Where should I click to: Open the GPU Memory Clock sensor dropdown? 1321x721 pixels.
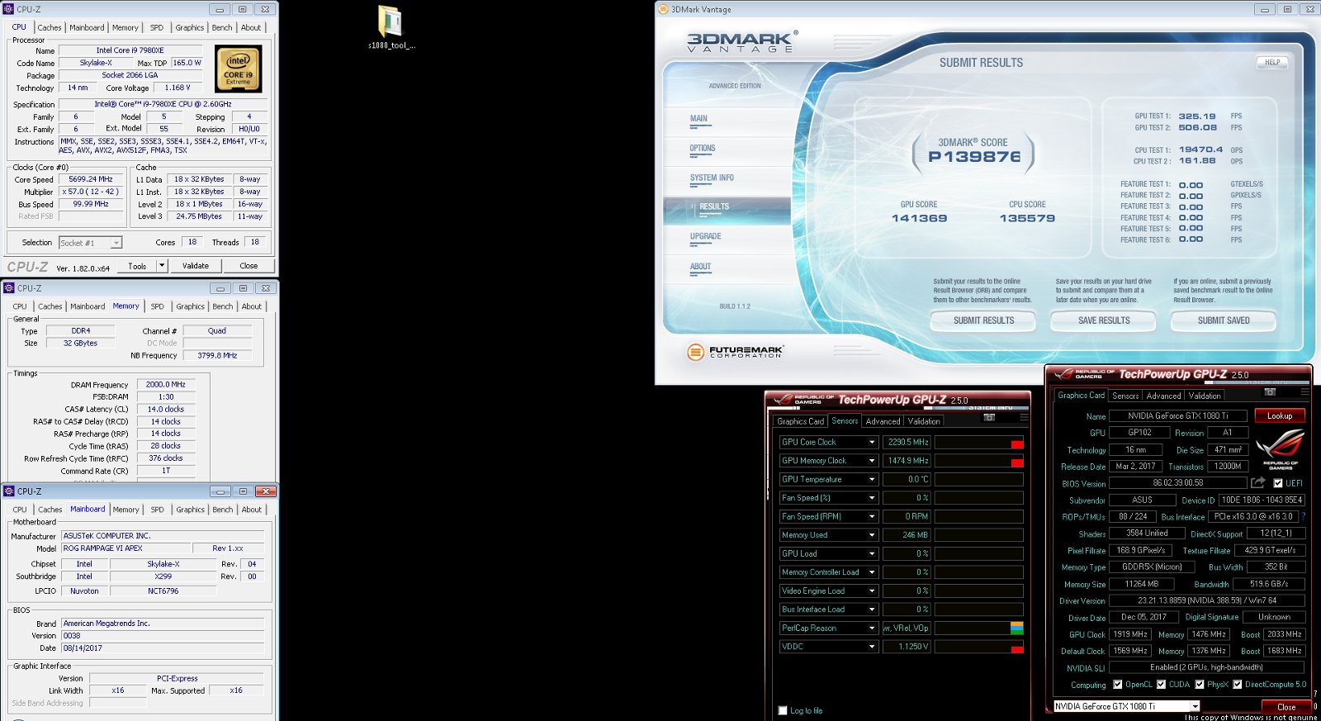coord(871,461)
